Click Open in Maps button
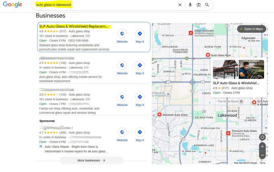The height and width of the screenshot is (172, 274). coord(251,29)
